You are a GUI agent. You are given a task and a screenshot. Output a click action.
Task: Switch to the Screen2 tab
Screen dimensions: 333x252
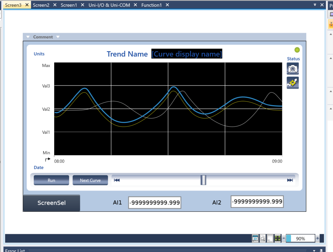[41, 5]
